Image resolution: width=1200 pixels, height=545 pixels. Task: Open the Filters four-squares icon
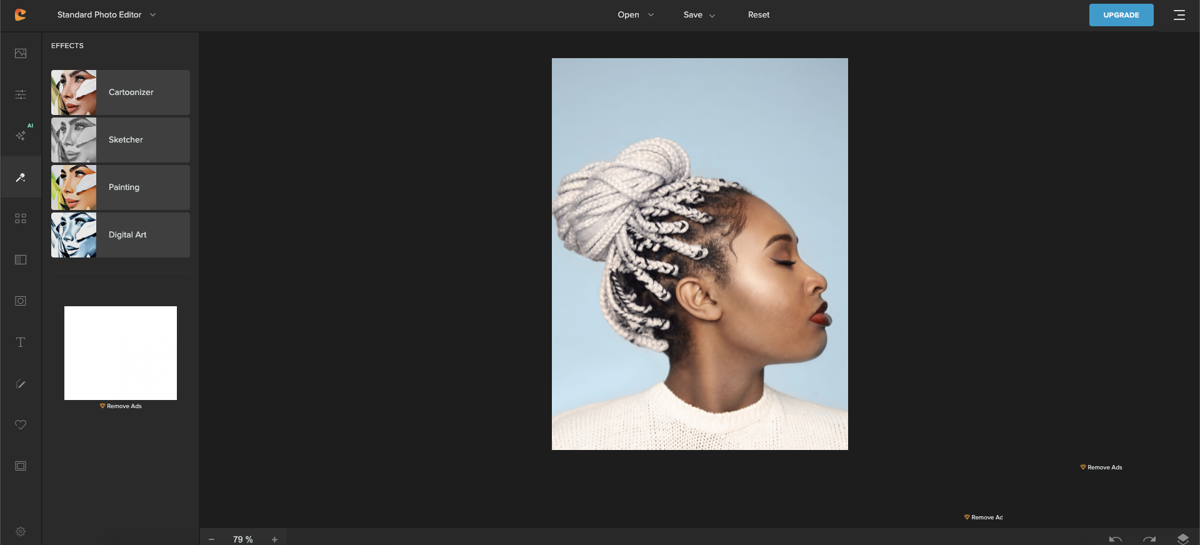pos(21,219)
